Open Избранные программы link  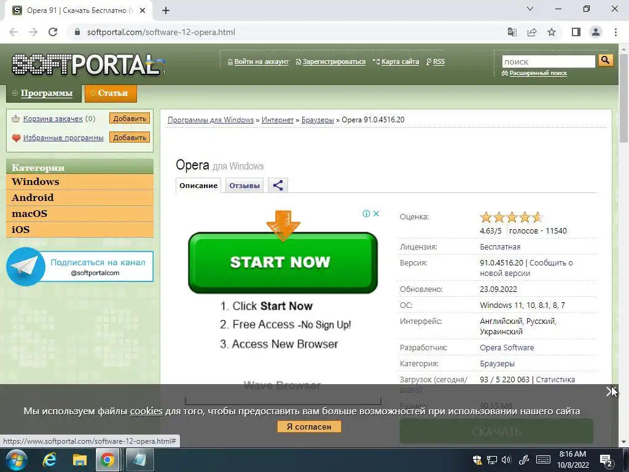coord(63,138)
